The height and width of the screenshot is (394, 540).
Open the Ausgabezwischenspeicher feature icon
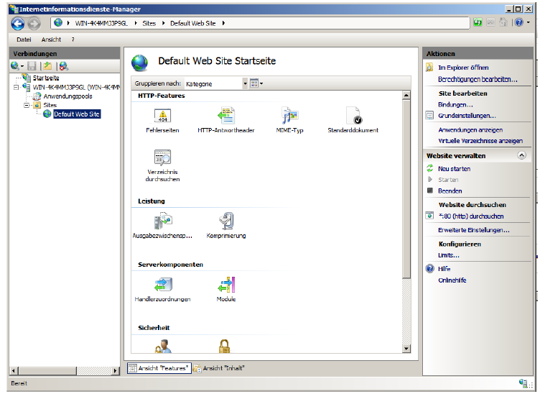[x=162, y=221]
